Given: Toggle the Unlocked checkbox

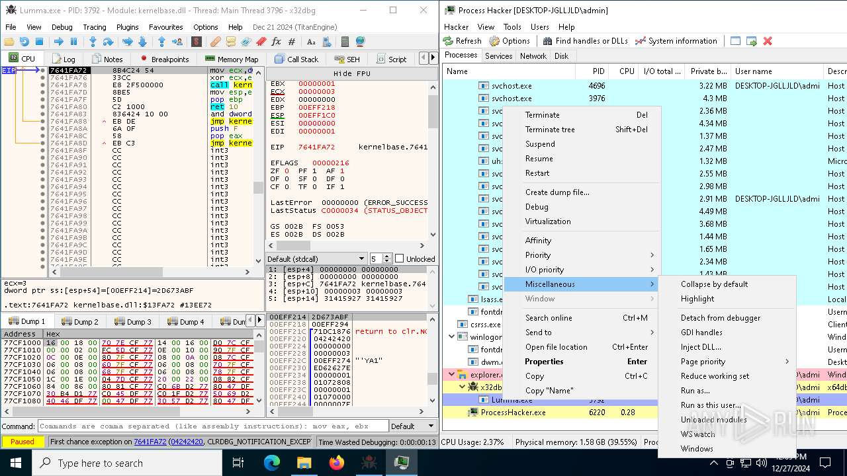Looking at the screenshot, I should (x=399, y=258).
